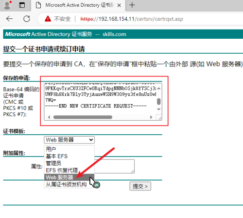The height and width of the screenshot is (218, 243).
Task: Open the tab actions menu icon
Action: (x=22, y=5)
